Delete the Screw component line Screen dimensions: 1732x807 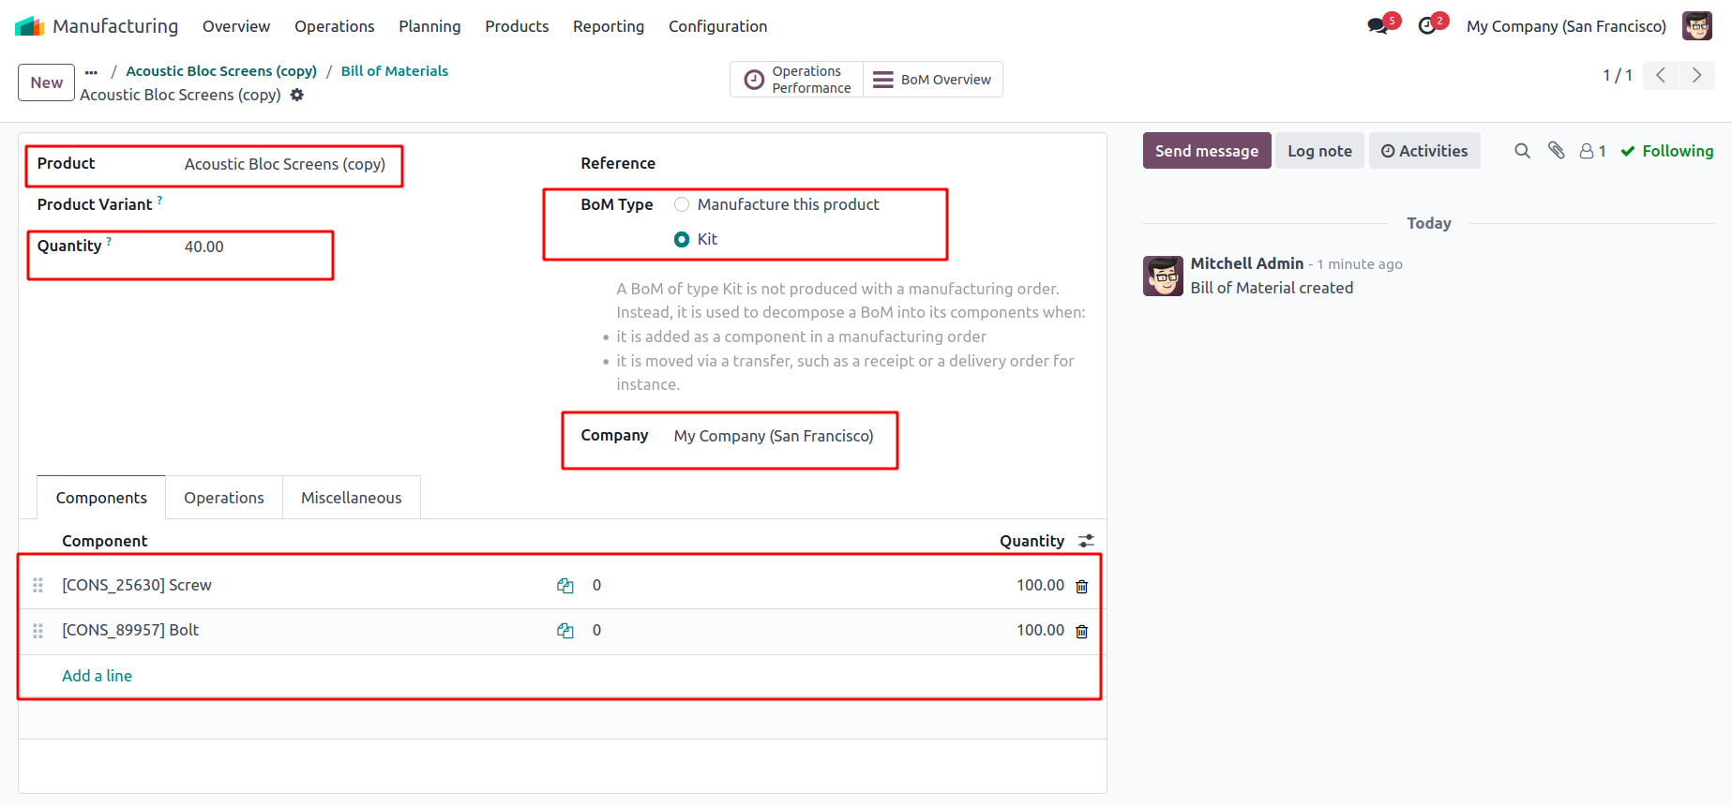tap(1081, 586)
